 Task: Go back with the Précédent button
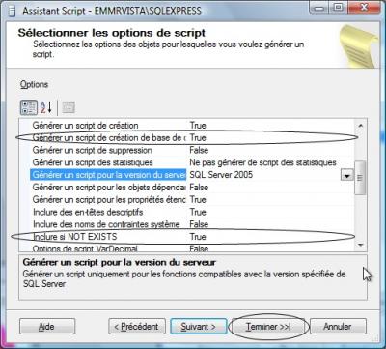pos(137,327)
